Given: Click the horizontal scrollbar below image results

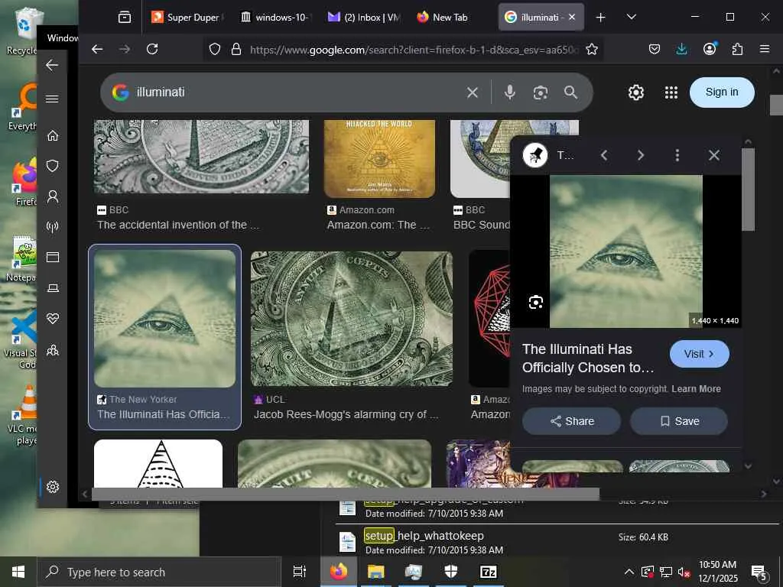Looking at the screenshot, I should pos(345,495).
